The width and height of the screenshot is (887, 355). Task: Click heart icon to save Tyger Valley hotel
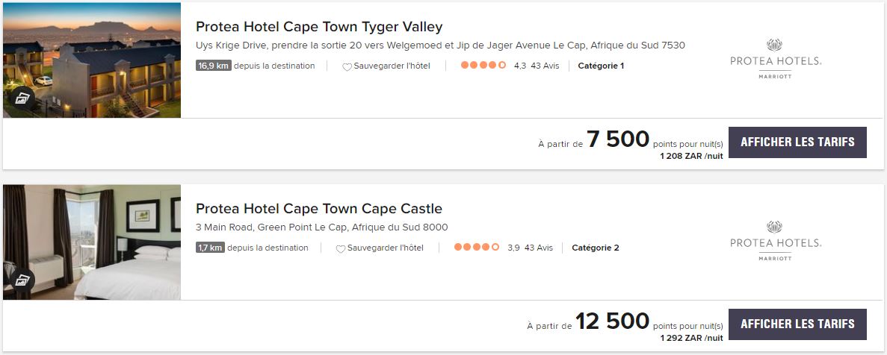(x=347, y=66)
